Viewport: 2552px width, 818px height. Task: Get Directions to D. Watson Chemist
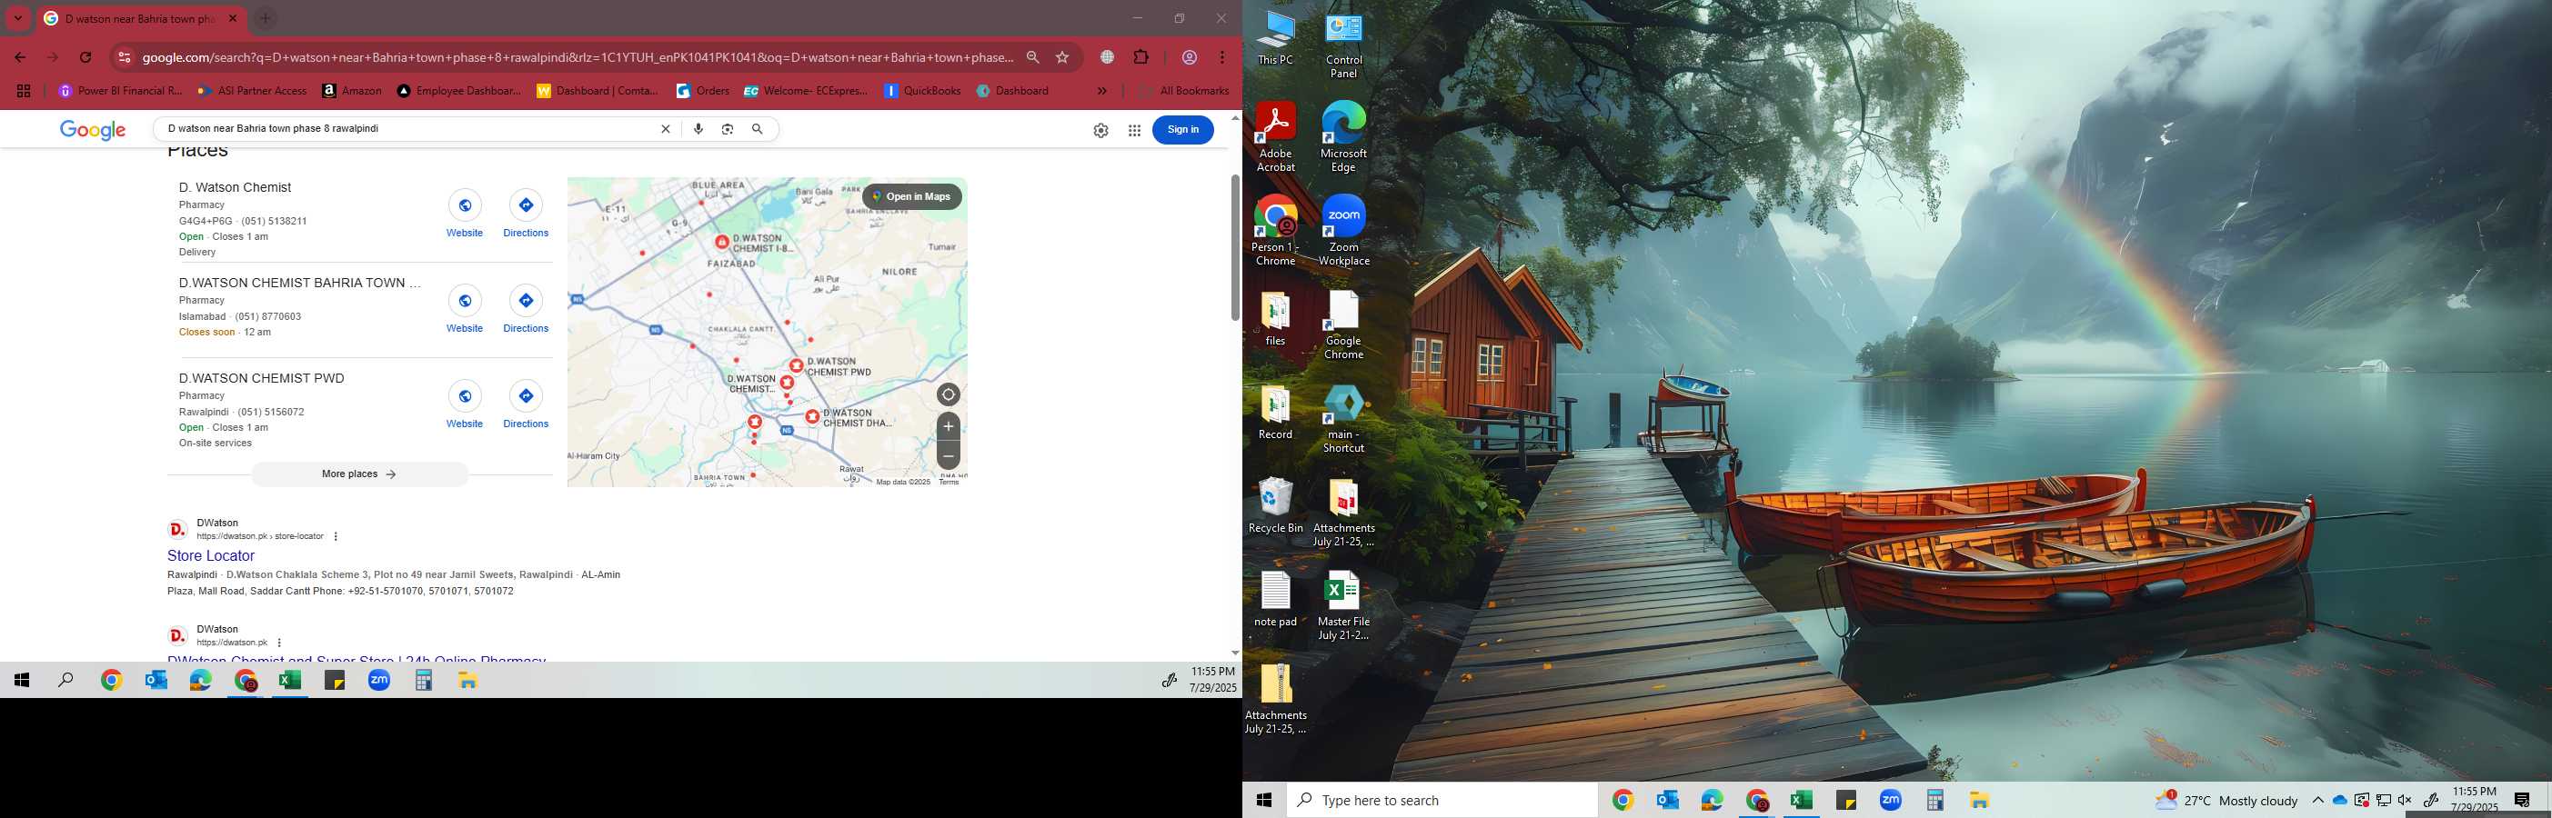click(526, 205)
